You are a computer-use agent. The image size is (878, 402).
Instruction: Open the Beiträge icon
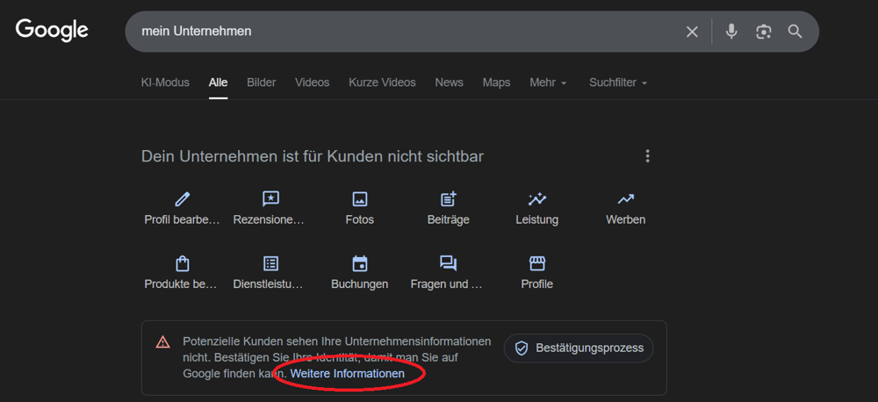click(x=449, y=198)
